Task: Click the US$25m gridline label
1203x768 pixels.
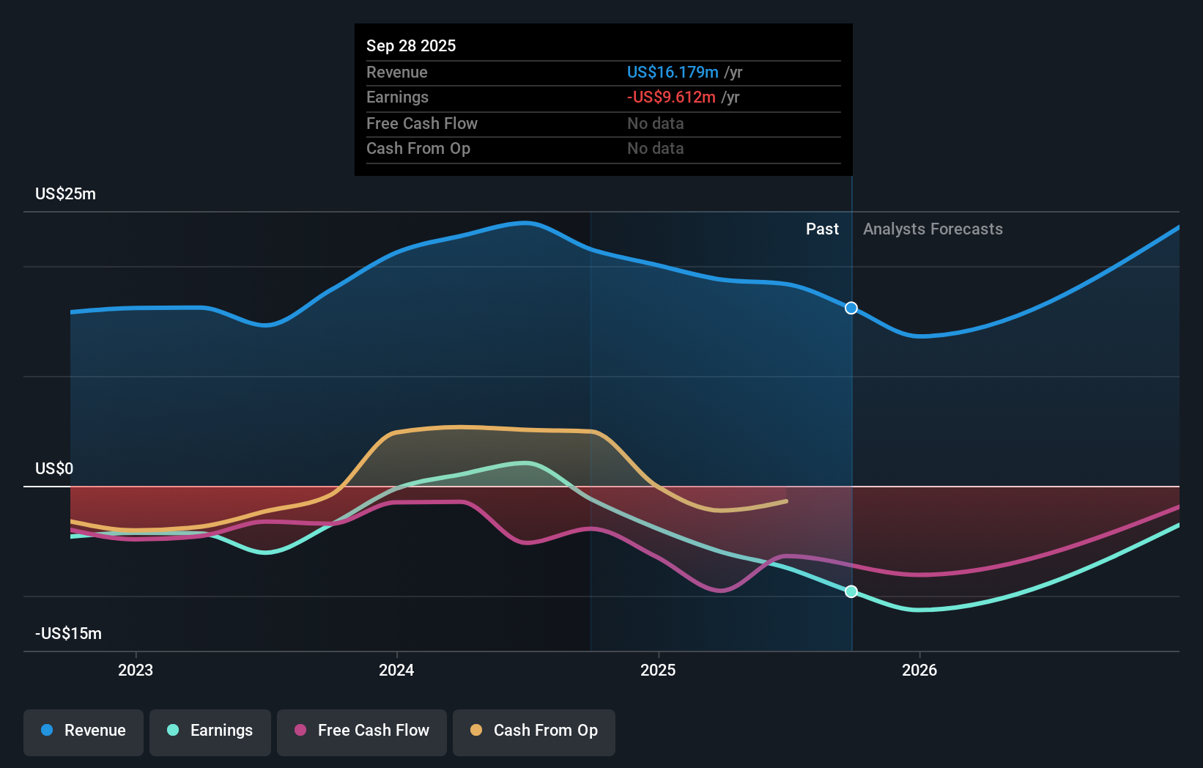Action: pos(64,193)
